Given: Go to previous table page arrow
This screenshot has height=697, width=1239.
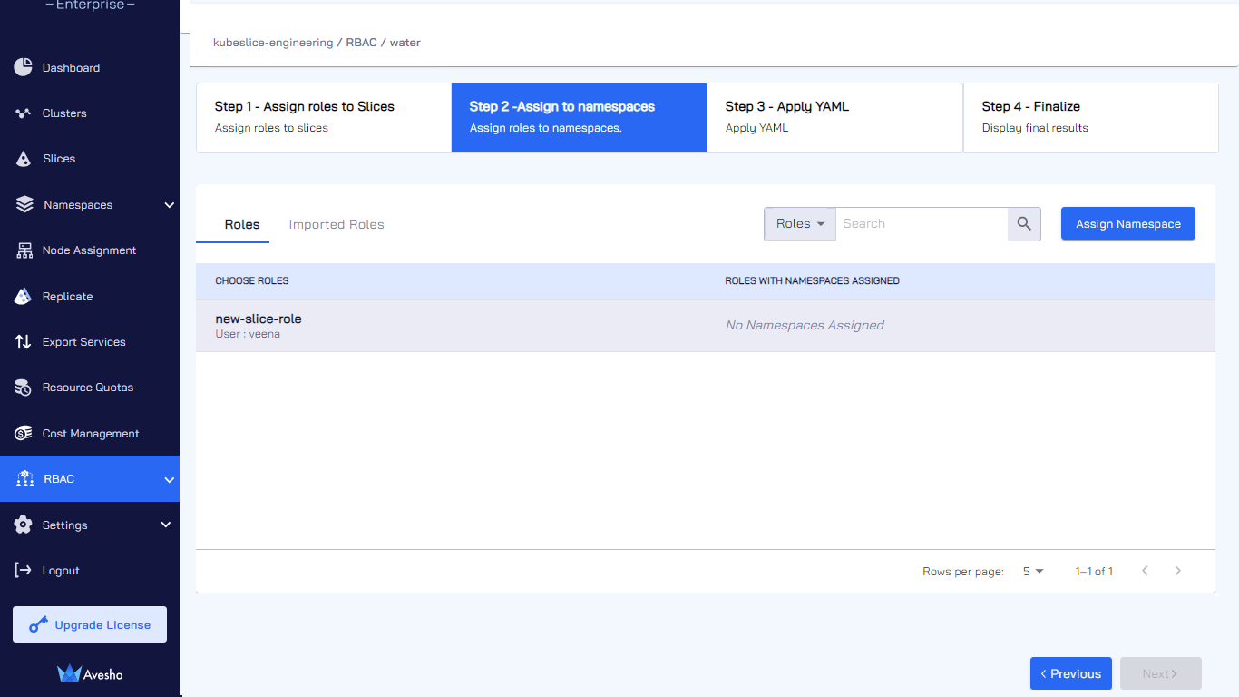Looking at the screenshot, I should (x=1145, y=571).
